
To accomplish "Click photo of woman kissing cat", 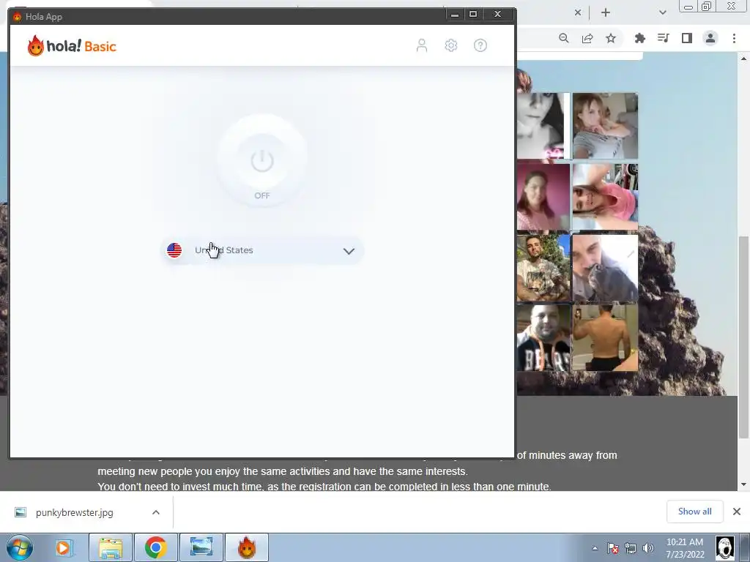I will click(605, 268).
